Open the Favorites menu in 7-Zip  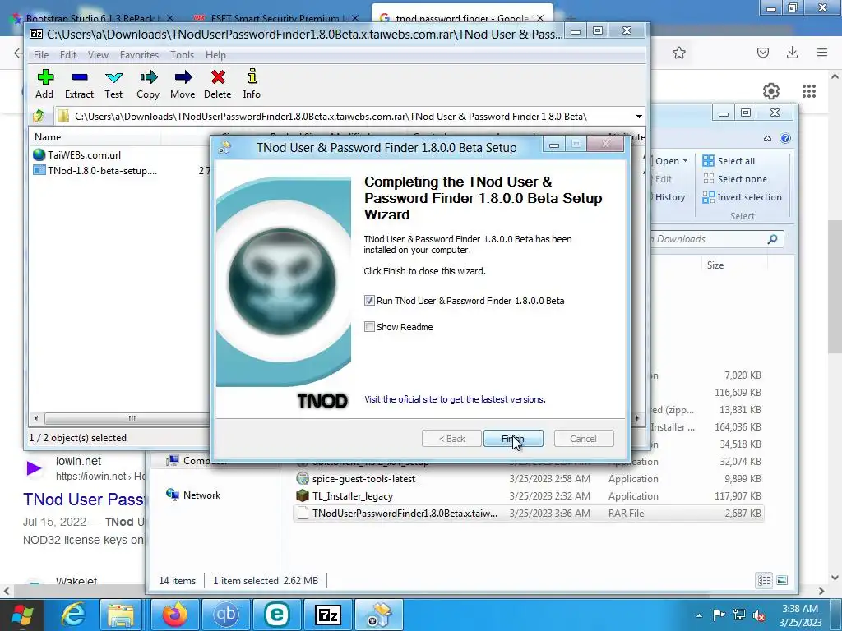point(139,55)
